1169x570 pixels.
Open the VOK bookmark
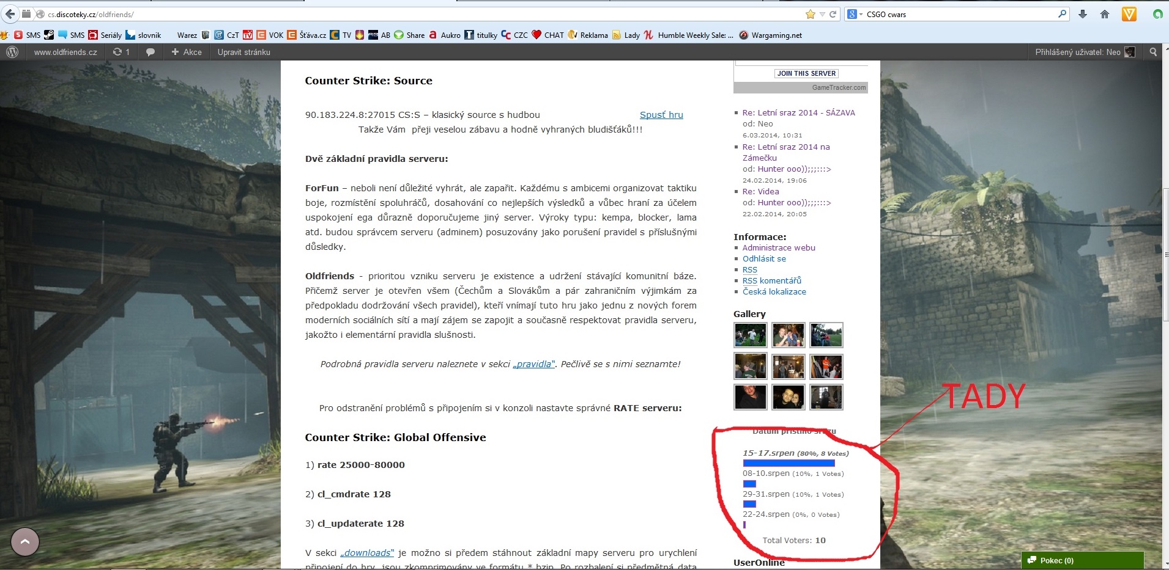click(270, 35)
